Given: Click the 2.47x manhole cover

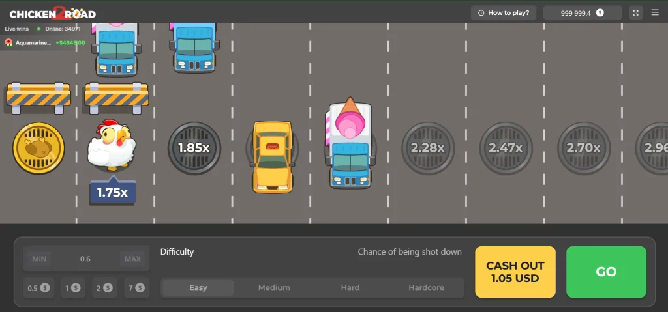Looking at the screenshot, I should [506, 148].
